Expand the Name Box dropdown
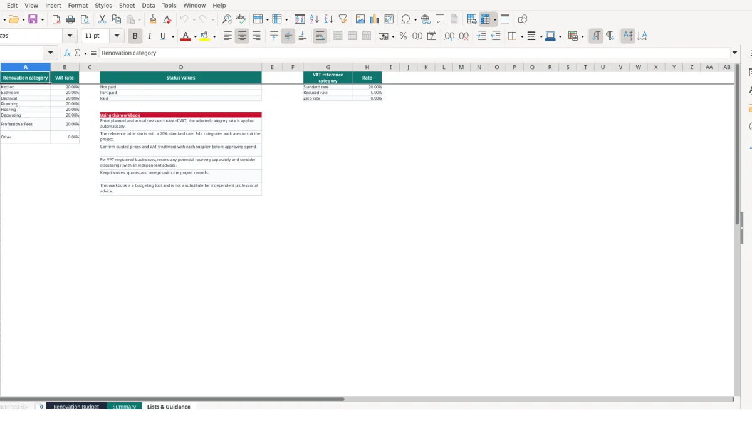 pos(51,53)
